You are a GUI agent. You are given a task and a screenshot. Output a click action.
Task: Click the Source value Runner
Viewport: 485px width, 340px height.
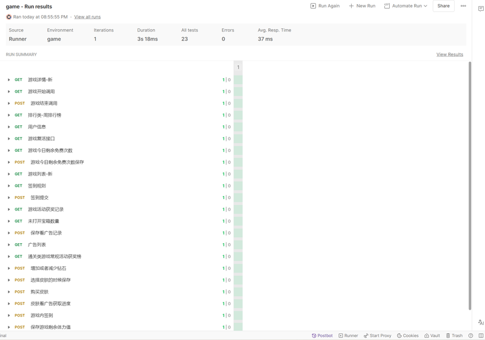click(18, 39)
